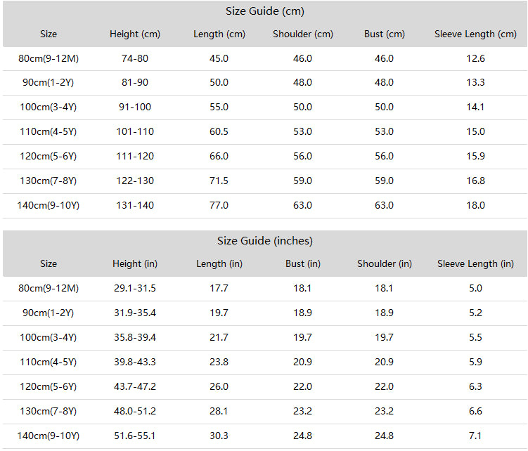
Task: Click the 74-80 height cell
Action: [135, 58]
